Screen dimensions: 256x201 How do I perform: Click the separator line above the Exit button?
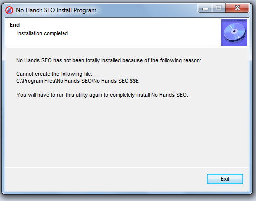(x=127, y=167)
